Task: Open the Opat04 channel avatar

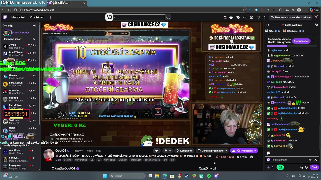Action: pos(49,154)
